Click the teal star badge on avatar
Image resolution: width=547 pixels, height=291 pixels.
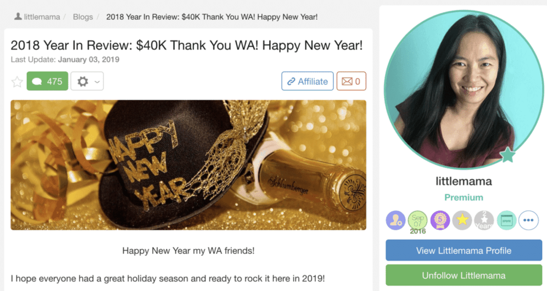tap(508, 156)
